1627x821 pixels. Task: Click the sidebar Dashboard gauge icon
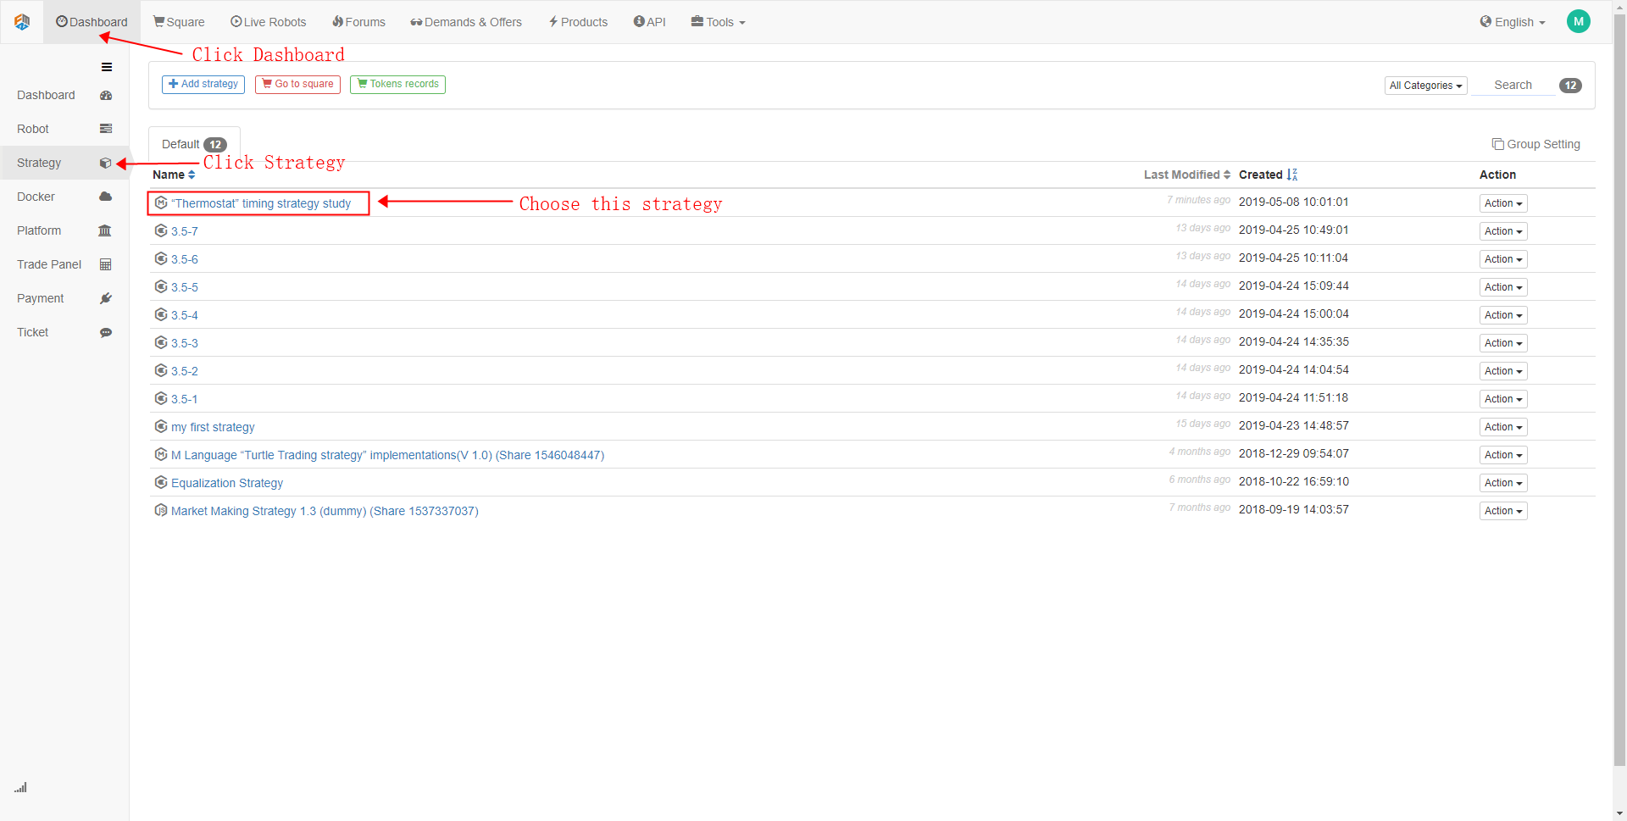106,96
